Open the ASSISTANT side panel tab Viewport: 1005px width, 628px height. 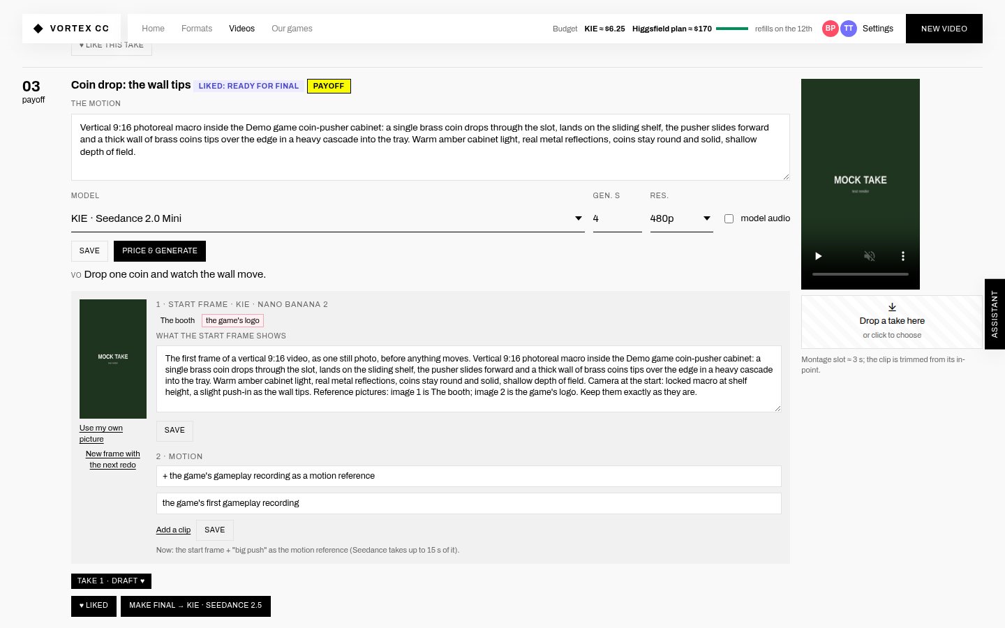tap(995, 314)
